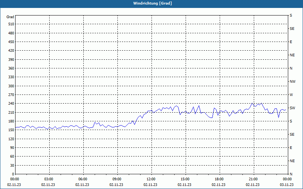Image resolution: width=303 pixels, height=189 pixels.
Task: Pick the "360" y-axis tick label
Action: [x=11, y=68]
